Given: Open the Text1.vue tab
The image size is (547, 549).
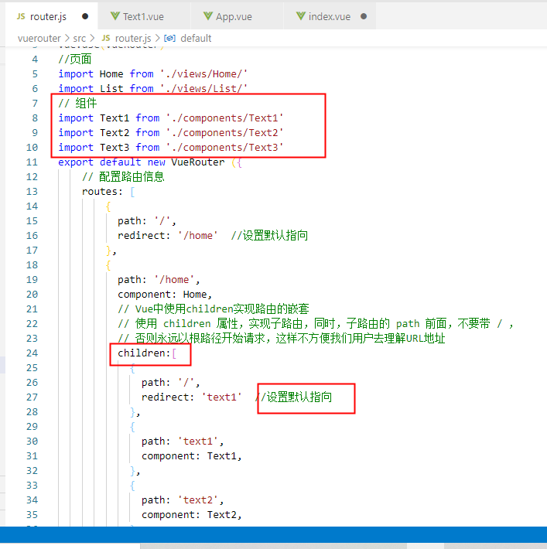Looking at the screenshot, I should tap(144, 16).
